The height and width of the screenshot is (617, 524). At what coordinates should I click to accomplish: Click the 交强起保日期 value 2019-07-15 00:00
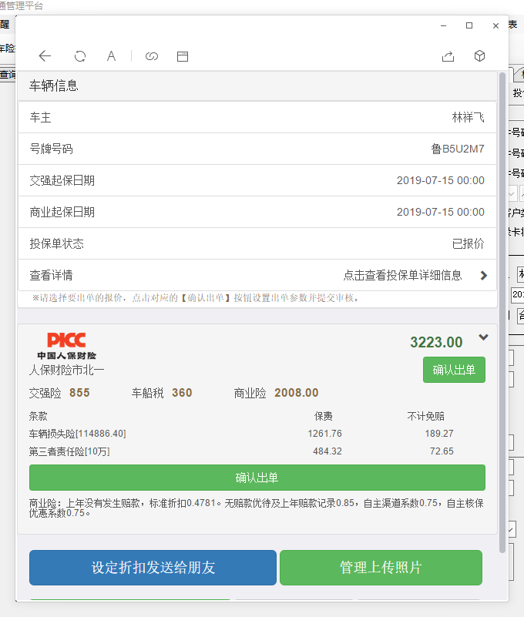tap(441, 180)
